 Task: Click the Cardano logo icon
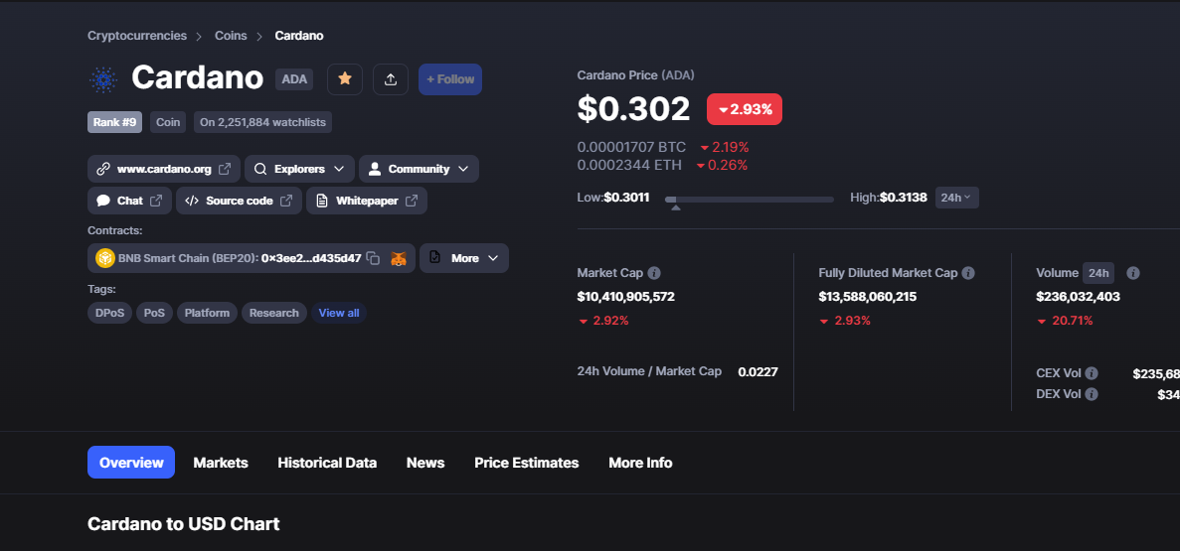[x=103, y=79]
